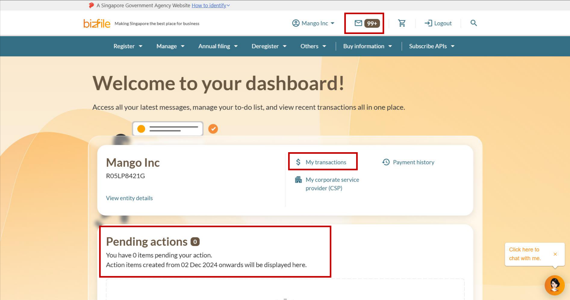The image size is (570, 300).
Task: Click the Pending actions 0 count badge
Action: [195, 242]
